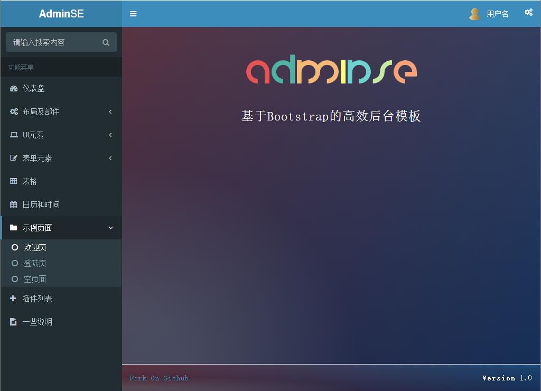541x391 pixels.
Task: Select the 空页面 submenu entry
Action: coord(61,279)
